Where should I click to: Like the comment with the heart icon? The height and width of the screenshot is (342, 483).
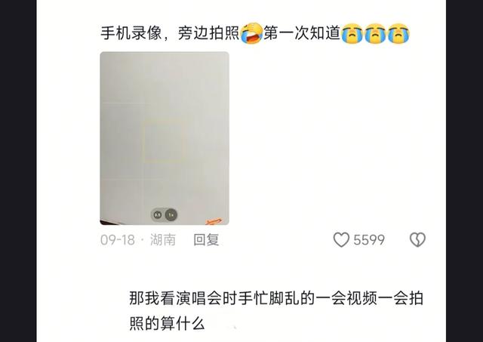(341, 240)
